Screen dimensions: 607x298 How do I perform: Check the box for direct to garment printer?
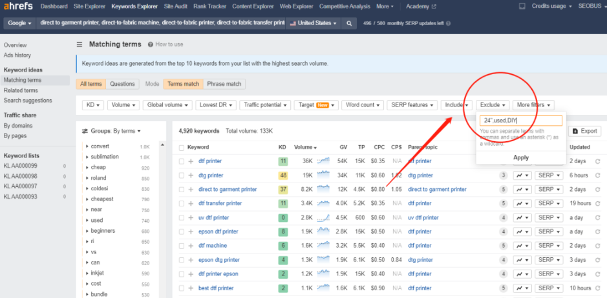pyautogui.click(x=182, y=190)
